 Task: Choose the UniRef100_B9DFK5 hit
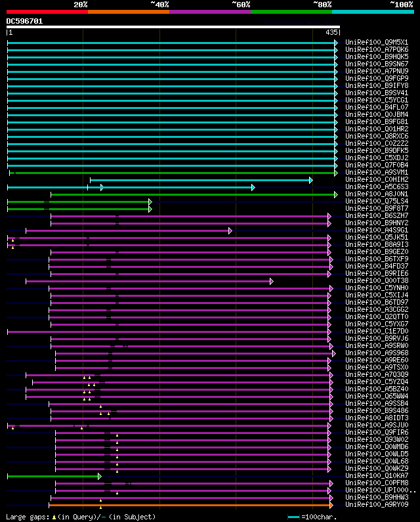(x=377, y=151)
